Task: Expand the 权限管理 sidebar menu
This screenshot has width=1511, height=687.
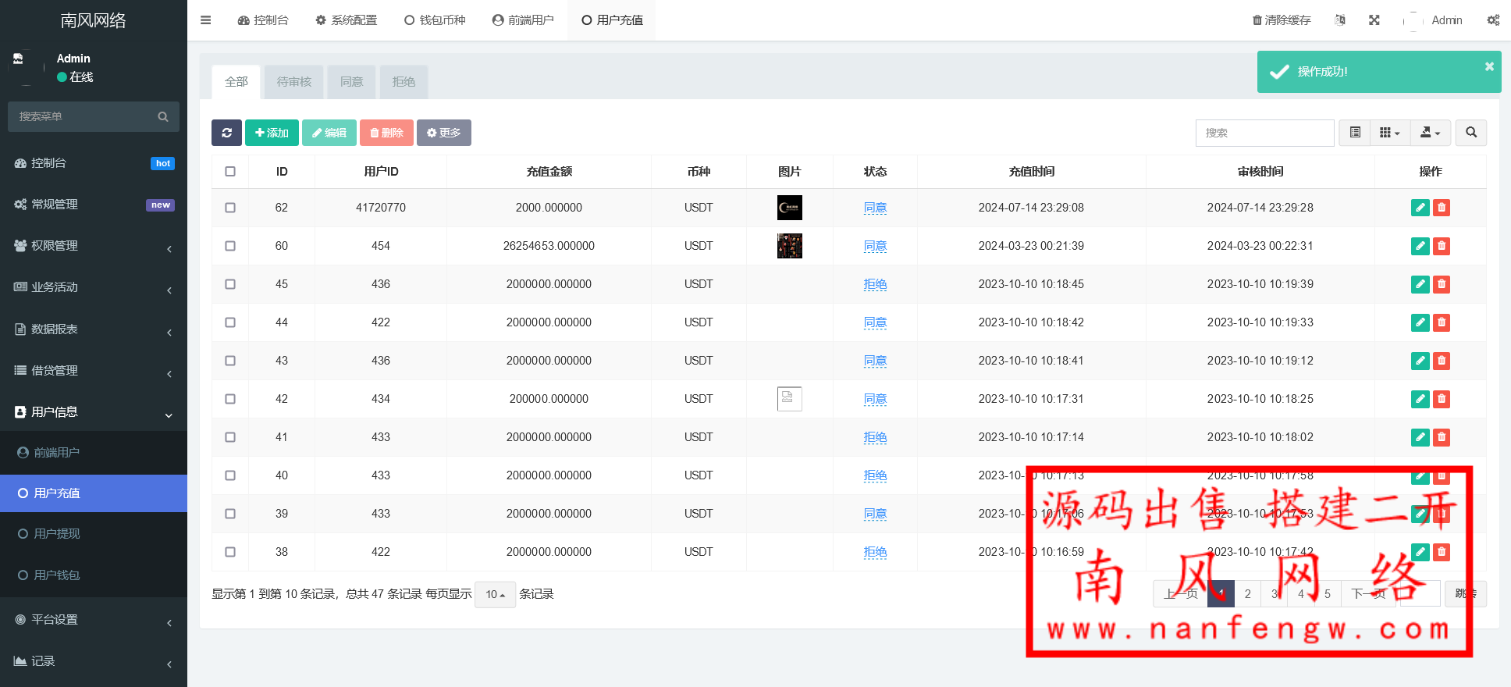Action: tap(94, 246)
